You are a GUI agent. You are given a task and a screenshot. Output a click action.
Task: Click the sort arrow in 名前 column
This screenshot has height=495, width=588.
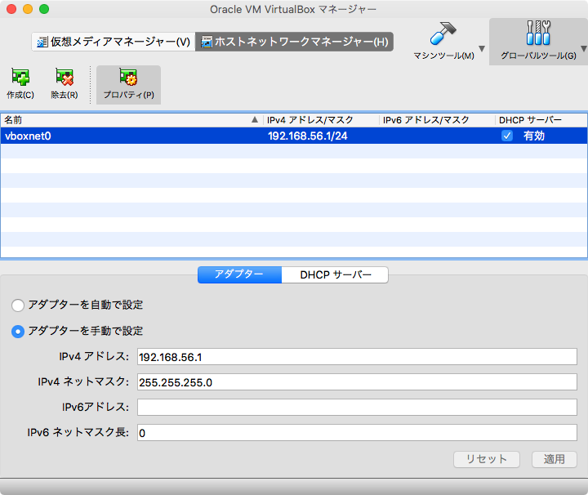pyautogui.click(x=255, y=119)
